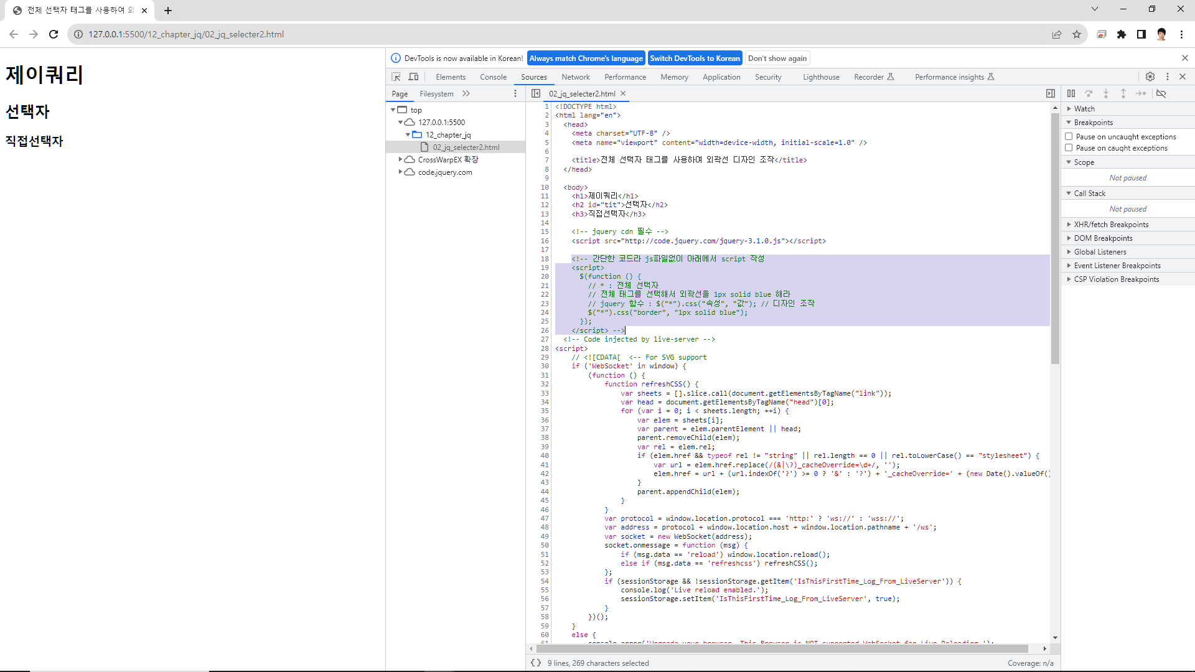Open the Network tab

575,77
